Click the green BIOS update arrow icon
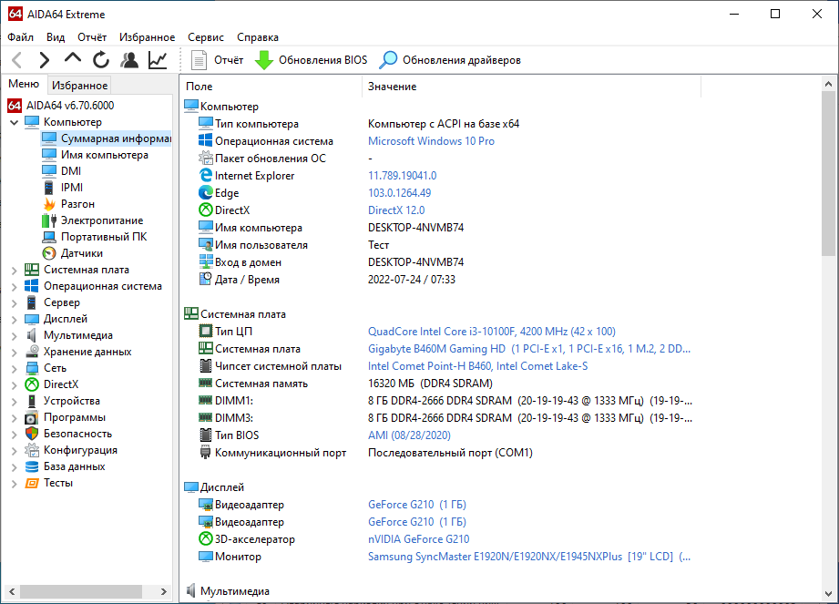 point(264,60)
